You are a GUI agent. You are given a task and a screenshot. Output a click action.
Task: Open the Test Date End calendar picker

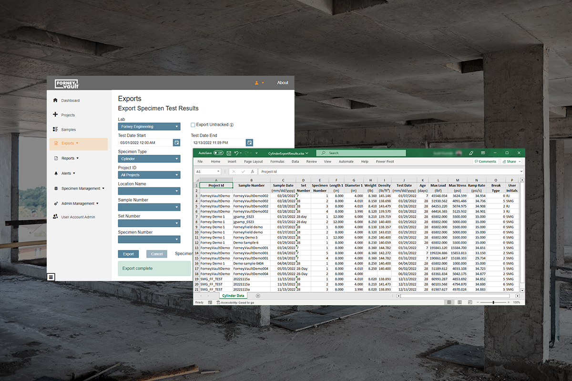point(249,142)
